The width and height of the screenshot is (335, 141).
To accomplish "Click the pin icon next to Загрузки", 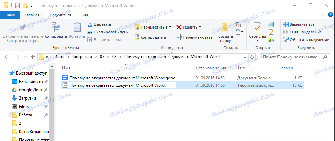I will [46, 98].
